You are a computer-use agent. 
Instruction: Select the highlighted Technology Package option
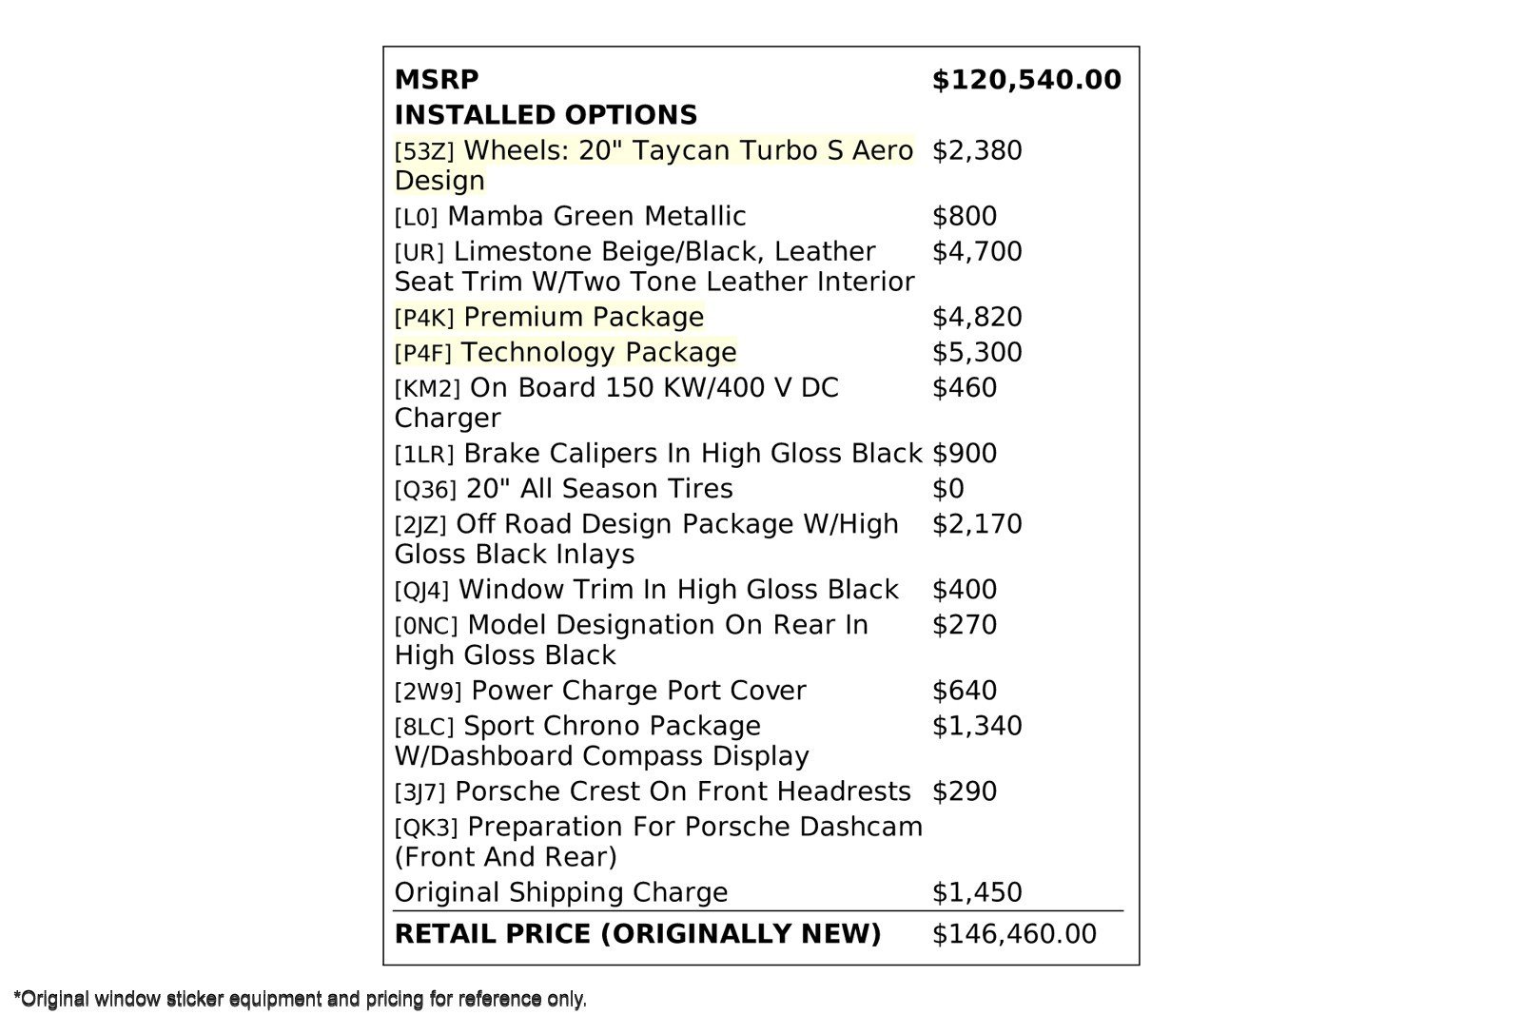click(x=566, y=353)
